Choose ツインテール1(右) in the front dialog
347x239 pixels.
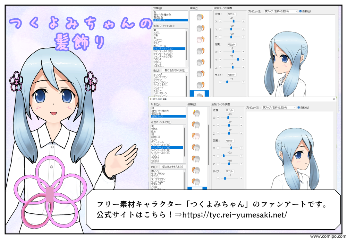(167, 148)
